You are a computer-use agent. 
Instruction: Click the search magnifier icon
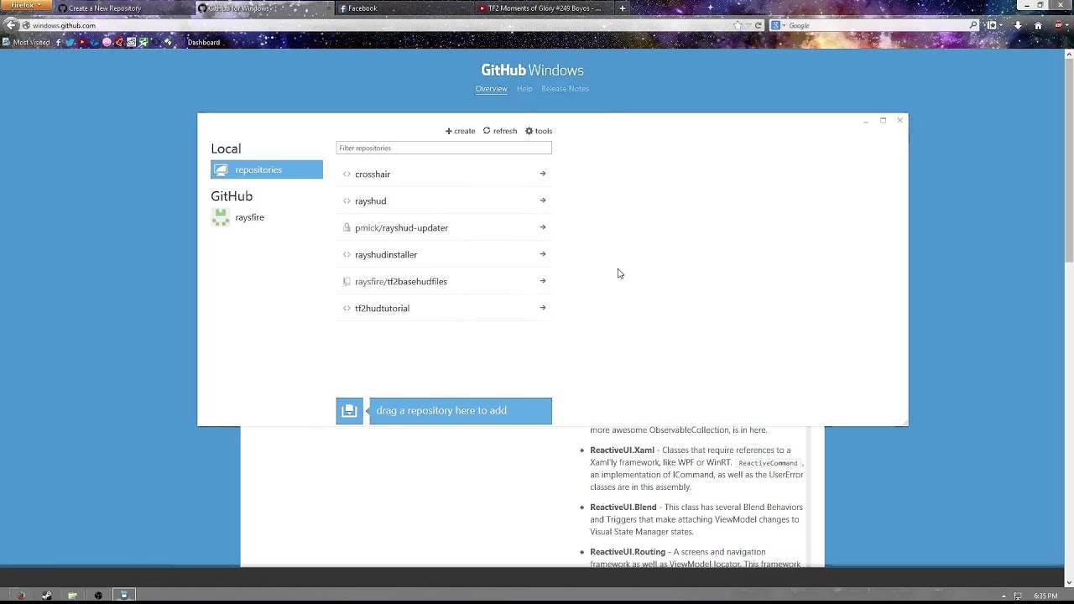tap(973, 25)
